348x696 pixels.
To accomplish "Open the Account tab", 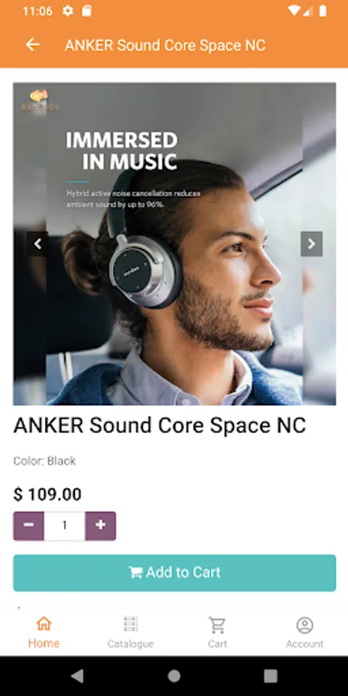I will tap(305, 633).
